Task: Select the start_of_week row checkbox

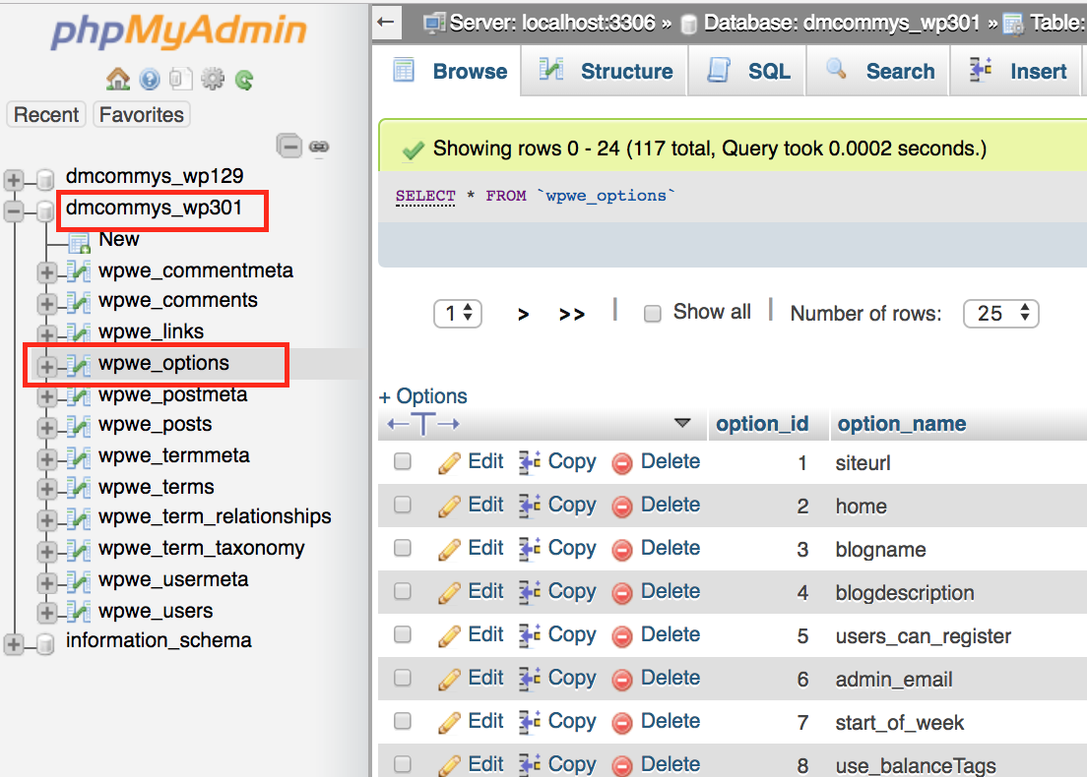Action: (x=403, y=721)
